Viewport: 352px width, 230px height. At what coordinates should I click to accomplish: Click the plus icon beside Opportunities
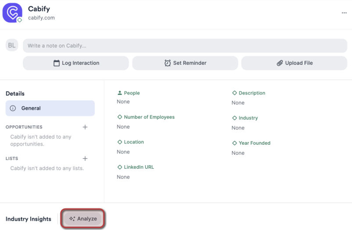pos(85,127)
